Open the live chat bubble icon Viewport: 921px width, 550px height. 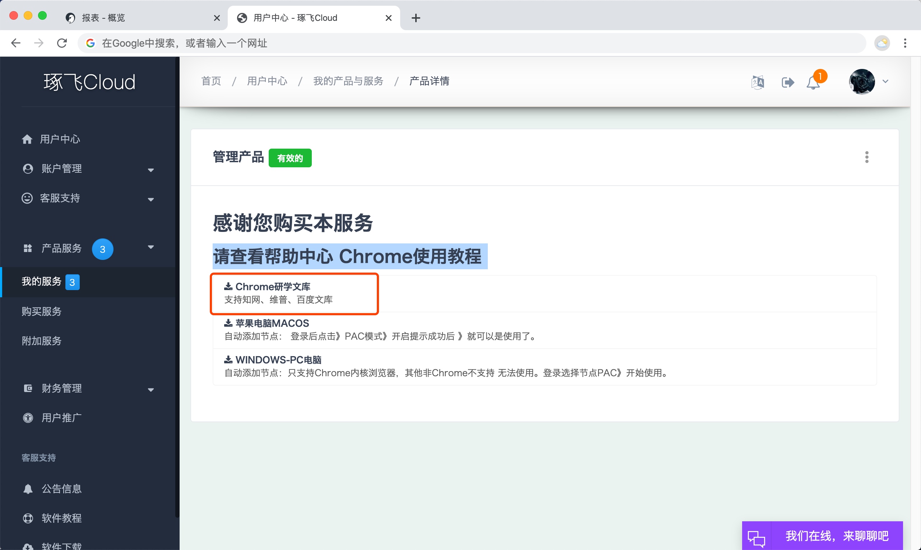click(756, 537)
